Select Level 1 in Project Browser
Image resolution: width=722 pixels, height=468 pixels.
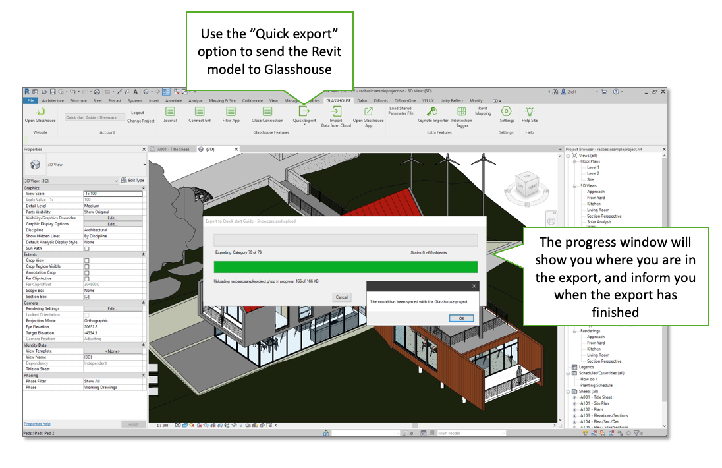593,167
